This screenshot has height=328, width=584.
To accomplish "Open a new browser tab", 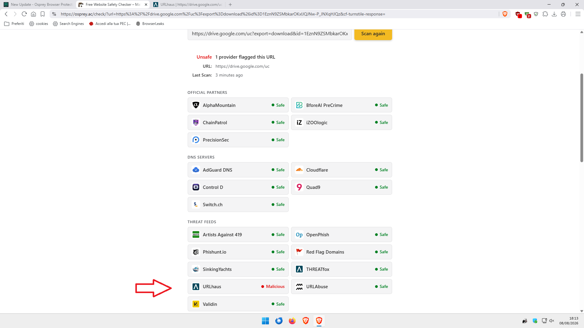I will pyautogui.click(x=230, y=5).
